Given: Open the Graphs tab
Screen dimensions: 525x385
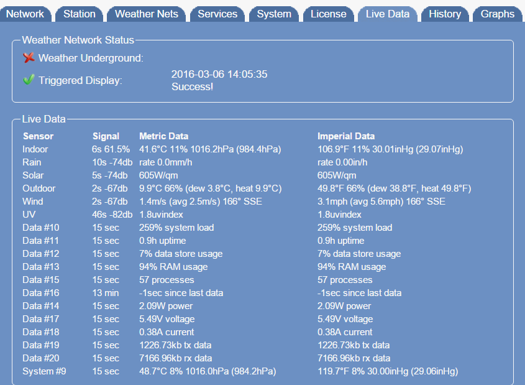Looking at the screenshot, I should pos(498,14).
